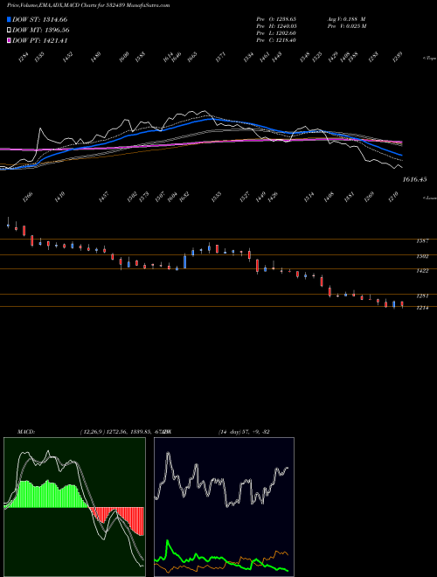Click the chart title mentioning MunafaSutra.com
Screen dimensions: 437x577
(x=88, y=5)
